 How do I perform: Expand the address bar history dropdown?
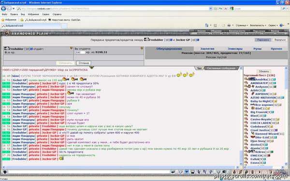point(210,9)
